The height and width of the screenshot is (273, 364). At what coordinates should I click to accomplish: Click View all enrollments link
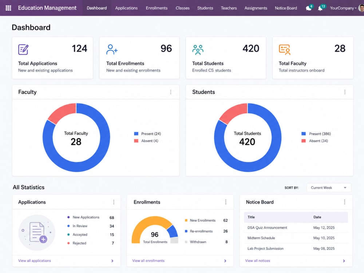click(x=149, y=261)
